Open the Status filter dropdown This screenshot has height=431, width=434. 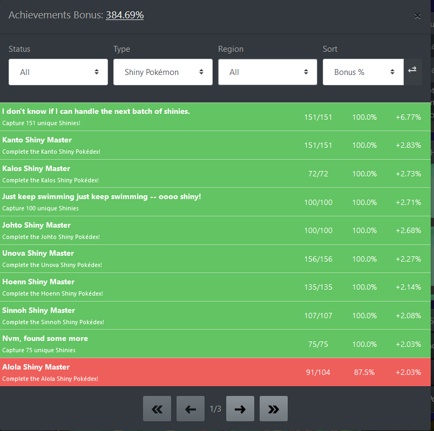58,72
